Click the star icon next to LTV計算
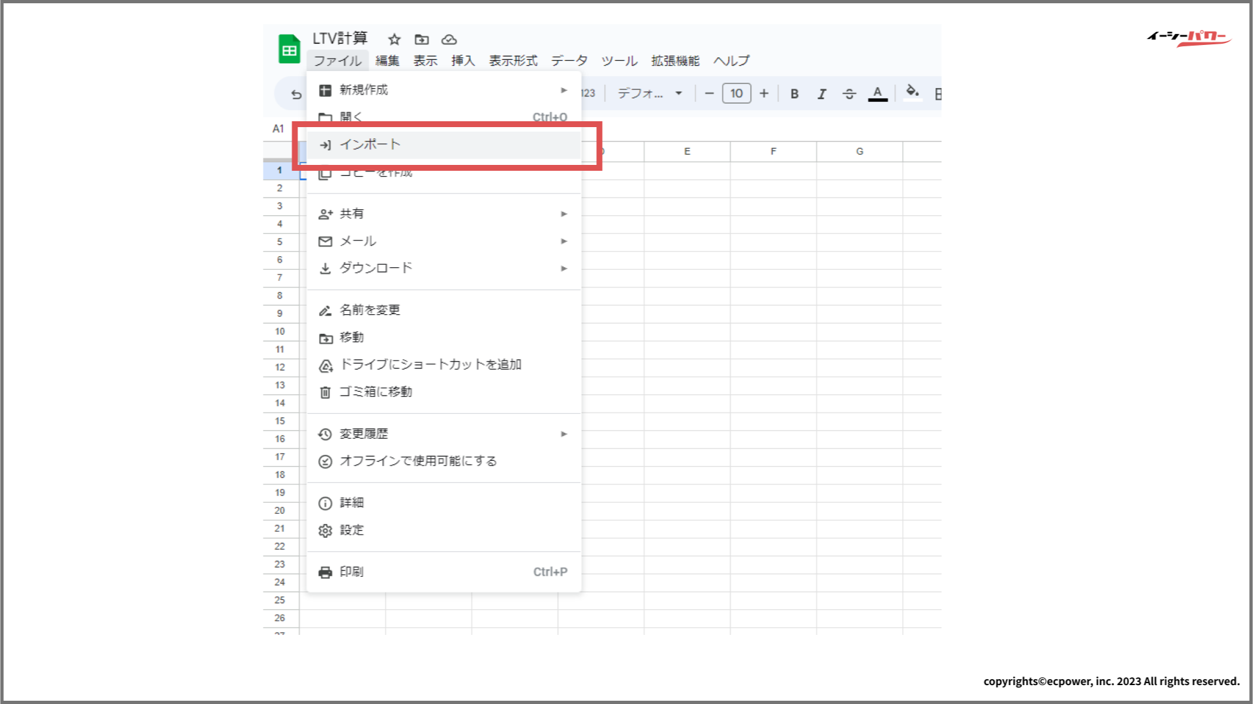This screenshot has width=1253, height=704. tap(394, 39)
